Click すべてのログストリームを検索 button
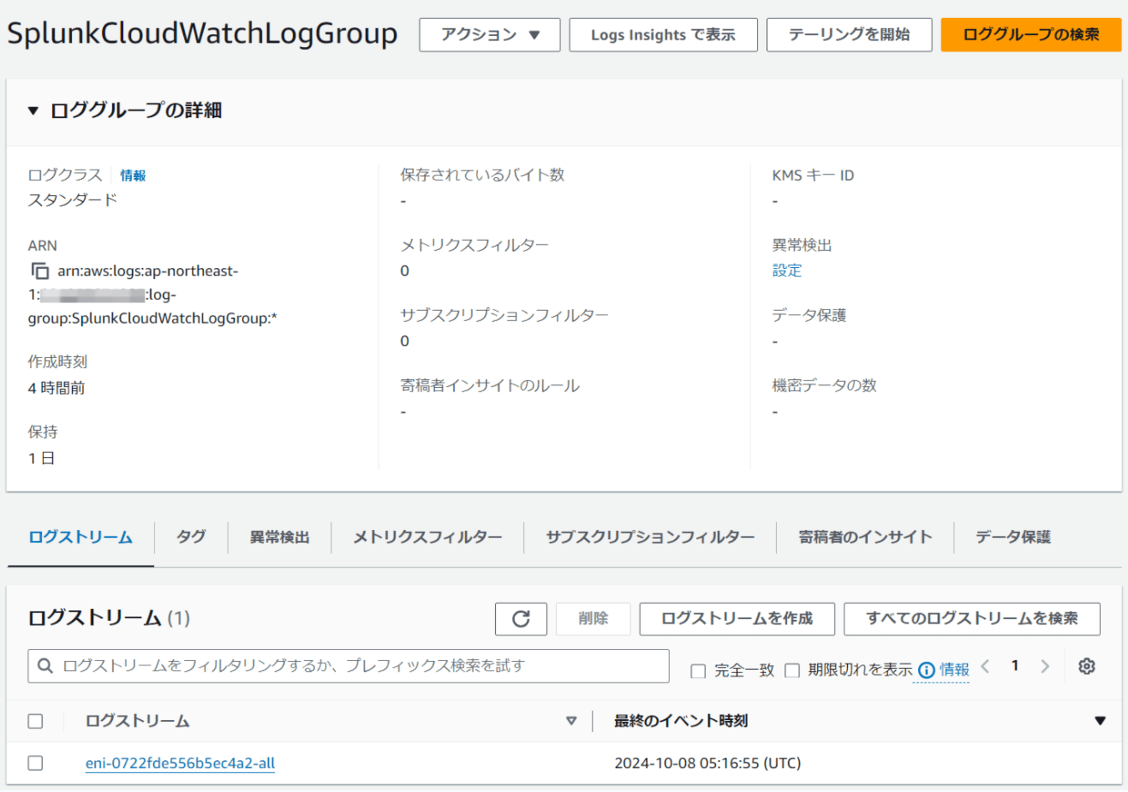Viewport: 1128px width, 792px height. pos(972,619)
